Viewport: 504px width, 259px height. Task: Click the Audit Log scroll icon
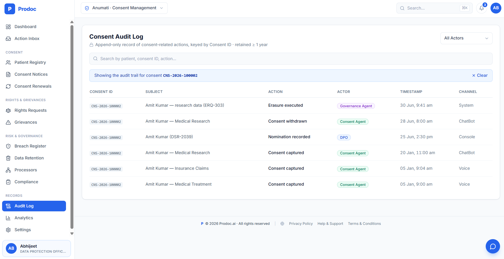[x=8, y=206]
